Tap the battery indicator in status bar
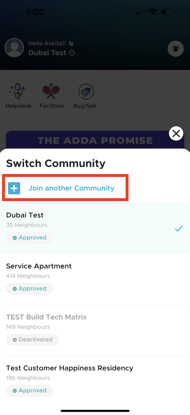Screen dimensions: 190x415 (x=167, y=12)
